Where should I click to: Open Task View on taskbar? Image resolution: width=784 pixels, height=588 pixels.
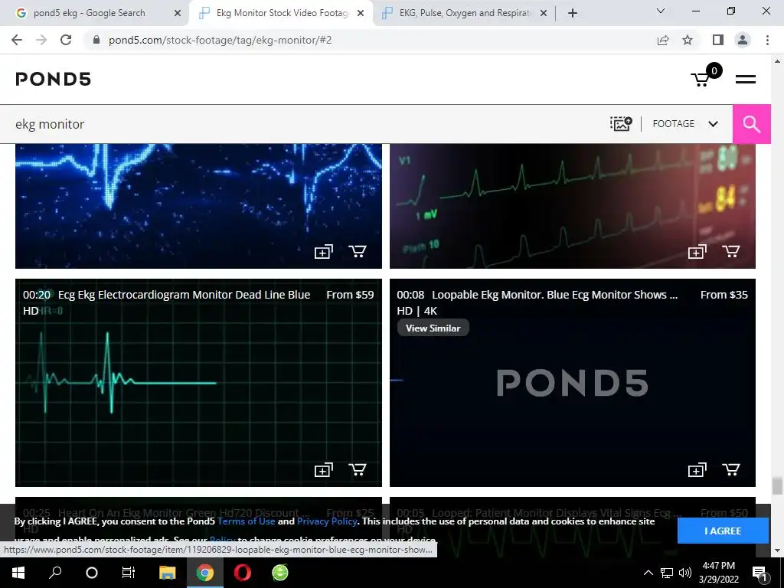[129, 573]
